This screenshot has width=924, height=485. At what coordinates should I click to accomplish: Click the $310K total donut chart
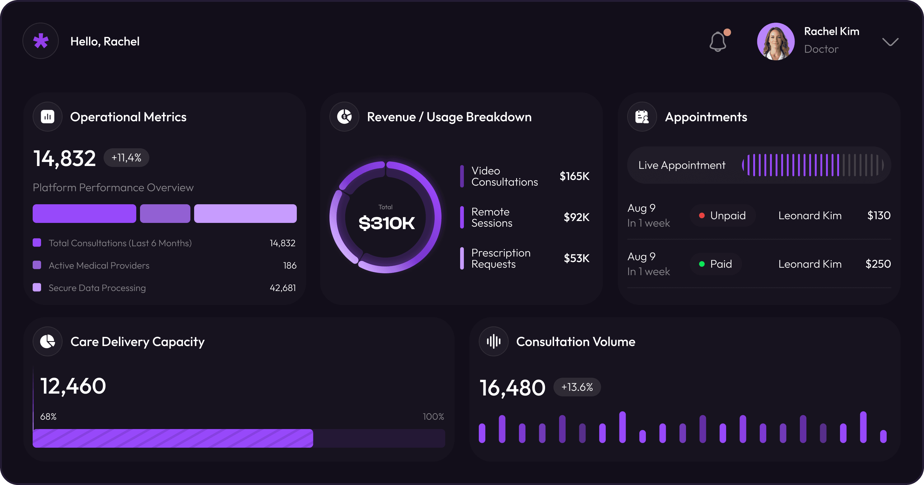(386, 217)
